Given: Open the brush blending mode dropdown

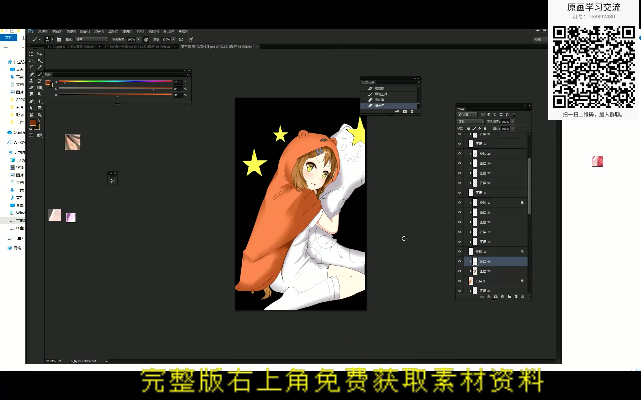Looking at the screenshot, I should pos(91,39).
